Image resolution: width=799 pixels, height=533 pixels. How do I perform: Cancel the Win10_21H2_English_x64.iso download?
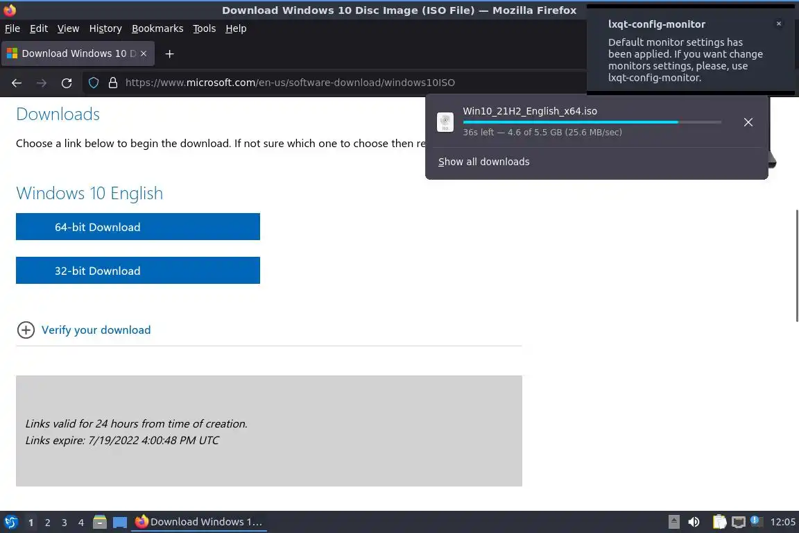(748, 122)
